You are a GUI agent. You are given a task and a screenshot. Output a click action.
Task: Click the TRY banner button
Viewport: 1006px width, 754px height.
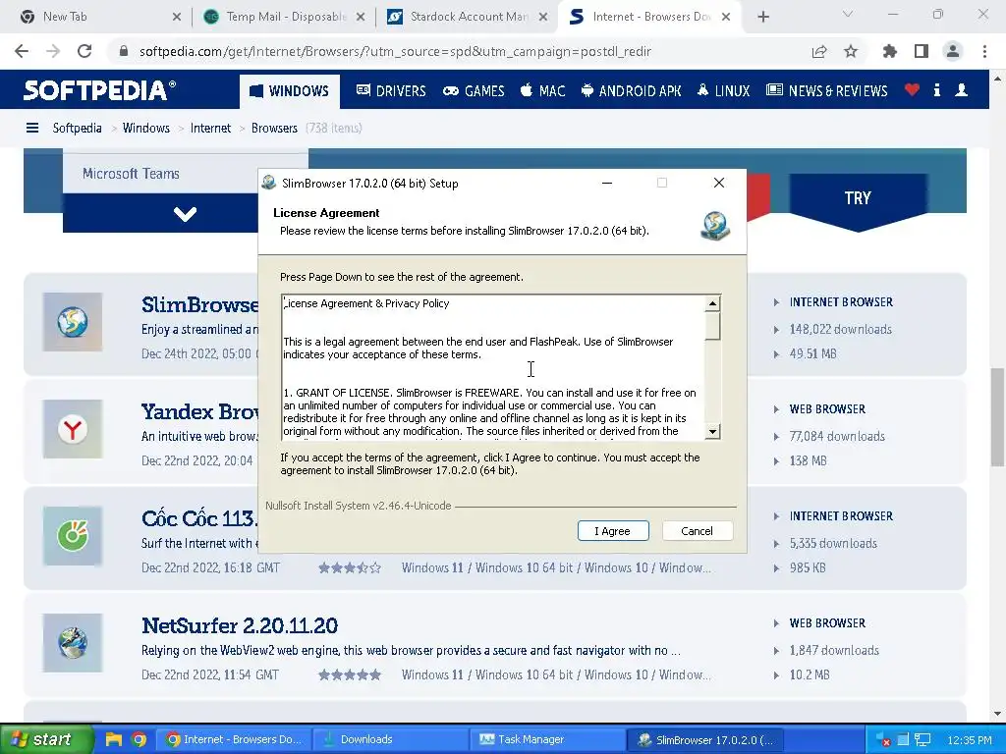(x=858, y=198)
